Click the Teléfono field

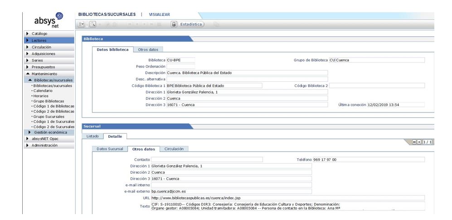click(x=368, y=160)
